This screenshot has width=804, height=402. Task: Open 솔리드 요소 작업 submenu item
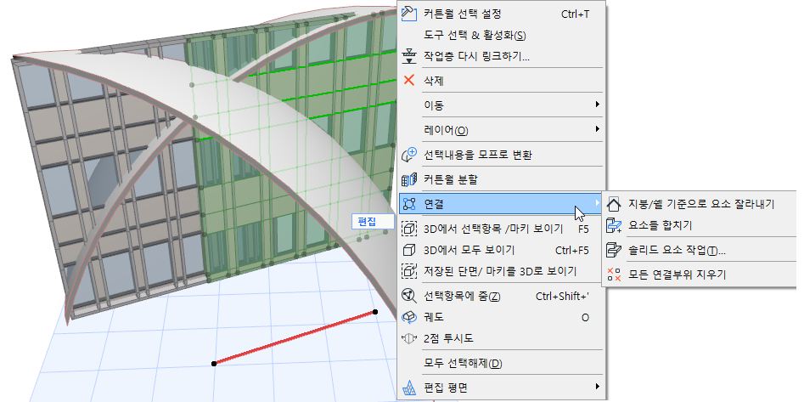coord(700,250)
